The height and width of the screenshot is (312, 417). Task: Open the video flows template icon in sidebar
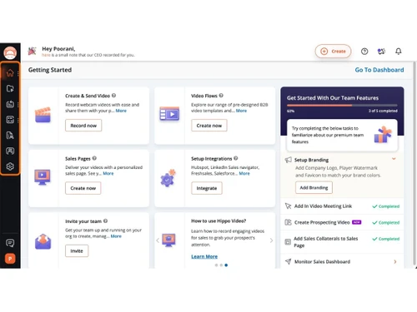point(10,120)
